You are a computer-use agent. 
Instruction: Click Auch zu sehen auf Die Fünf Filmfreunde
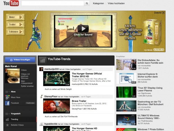61,117
